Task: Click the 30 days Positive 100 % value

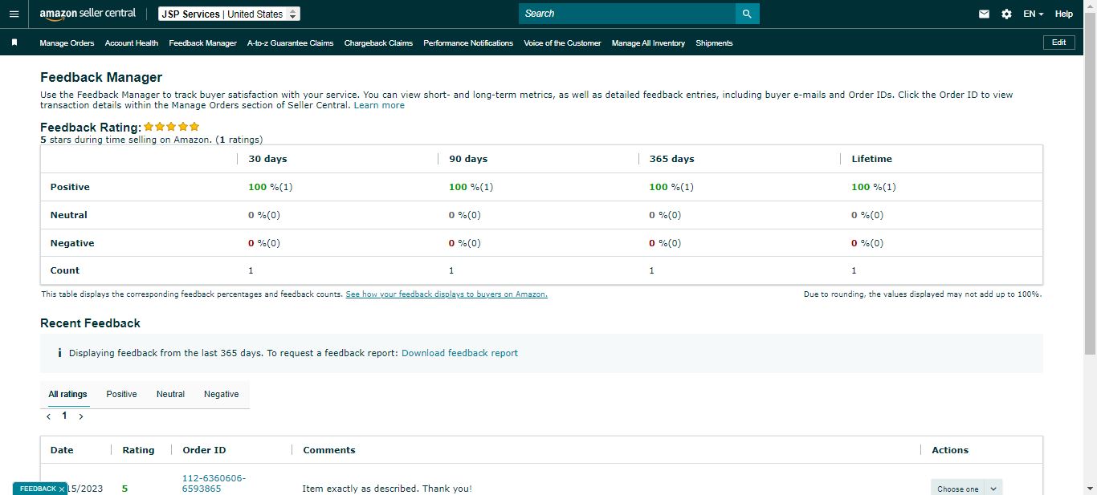Action: click(x=271, y=187)
